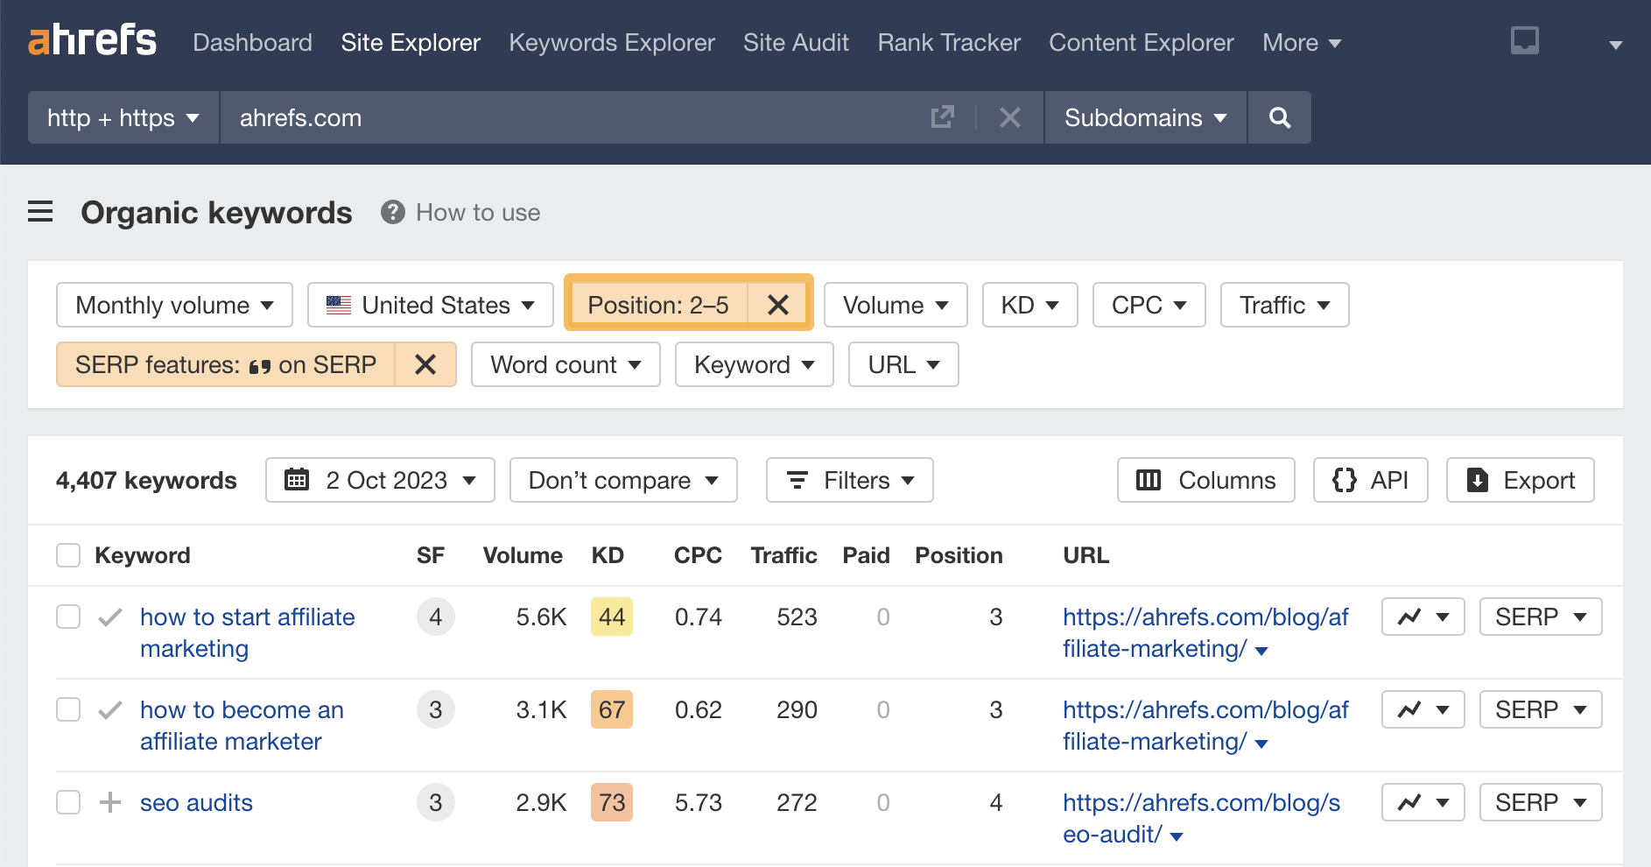Image resolution: width=1651 pixels, height=867 pixels.
Task: Open the More menu in top navigation
Action: [x=1301, y=42]
